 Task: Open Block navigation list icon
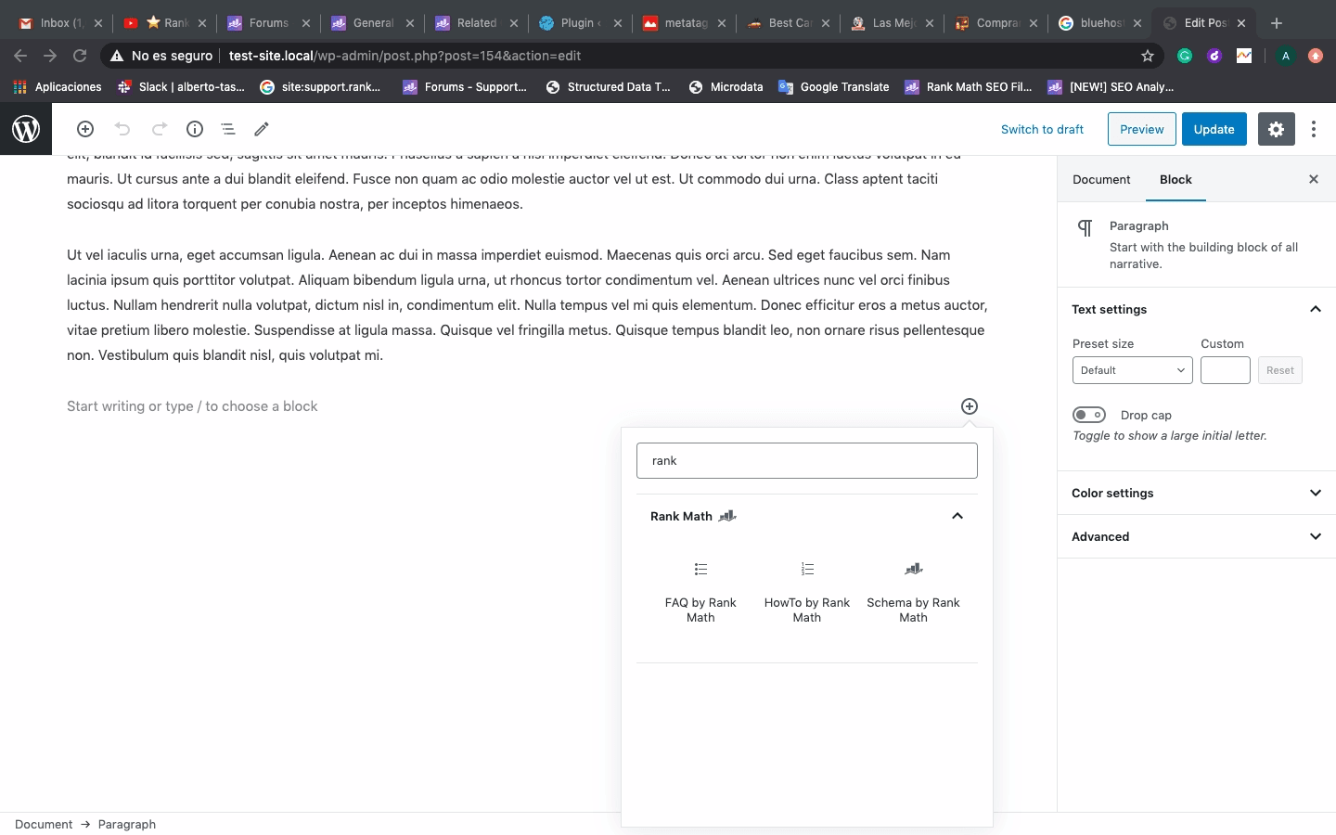(x=228, y=129)
